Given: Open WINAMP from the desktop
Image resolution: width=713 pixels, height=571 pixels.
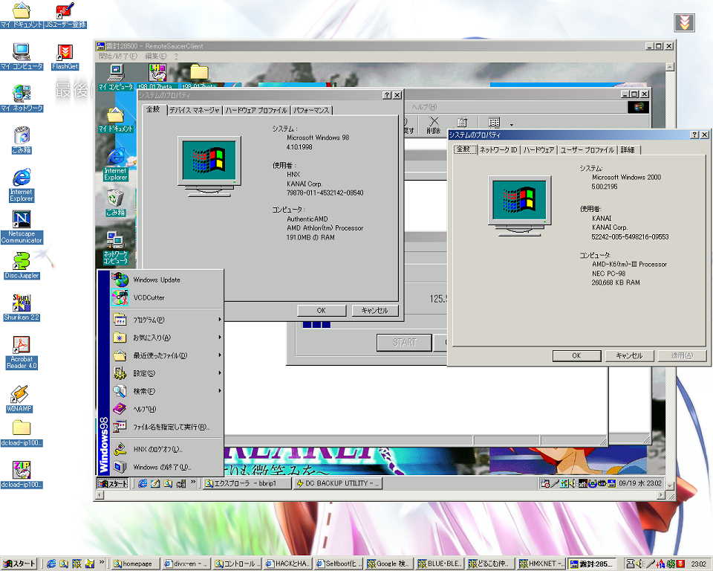Looking at the screenshot, I should 19,394.
